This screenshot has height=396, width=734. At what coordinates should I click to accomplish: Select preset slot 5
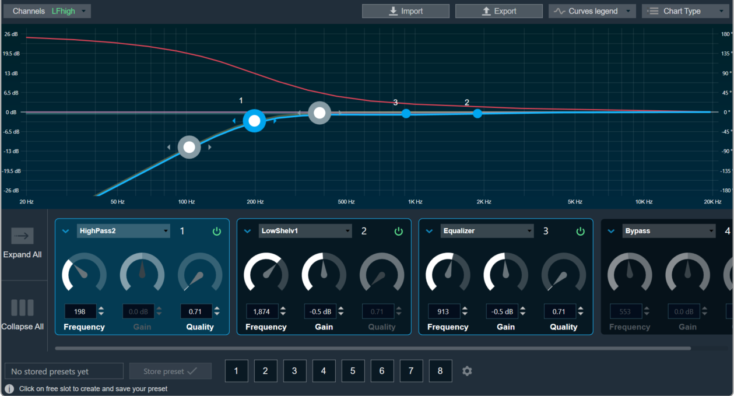[x=353, y=371]
